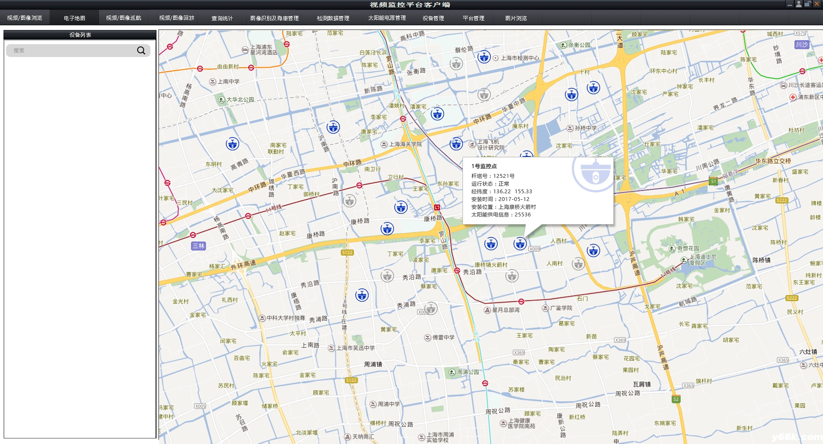Click the 上海迪士尼度假区 label

pyautogui.click(x=703, y=260)
